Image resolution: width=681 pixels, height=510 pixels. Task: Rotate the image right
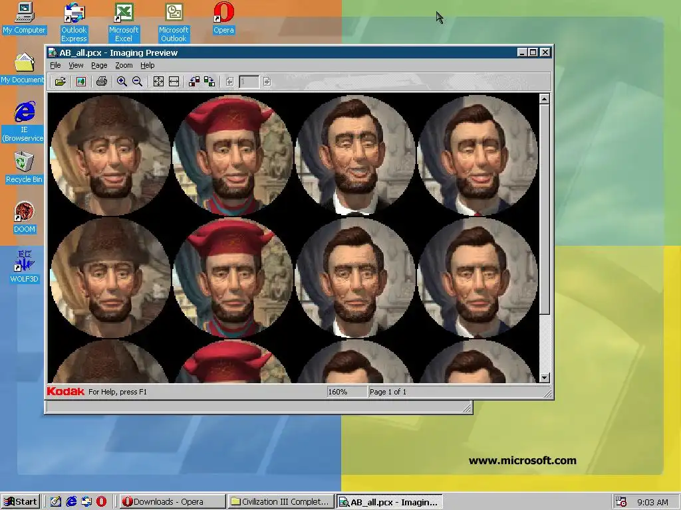[209, 82]
